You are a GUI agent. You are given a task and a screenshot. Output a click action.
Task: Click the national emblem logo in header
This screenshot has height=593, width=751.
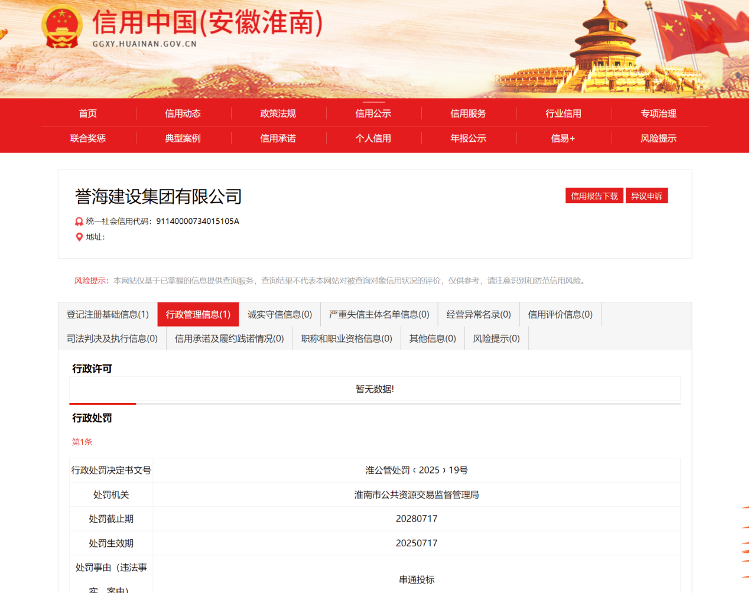click(x=62, y=27)
